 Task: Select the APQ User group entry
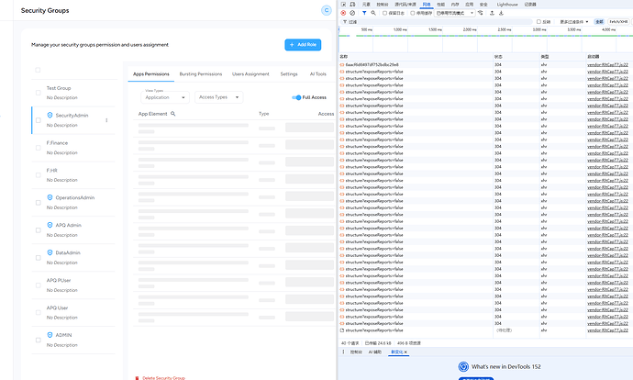tap(73, 313)
